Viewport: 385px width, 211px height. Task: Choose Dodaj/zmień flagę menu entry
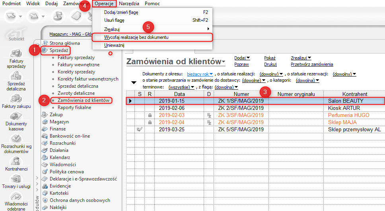coord(152,12)
